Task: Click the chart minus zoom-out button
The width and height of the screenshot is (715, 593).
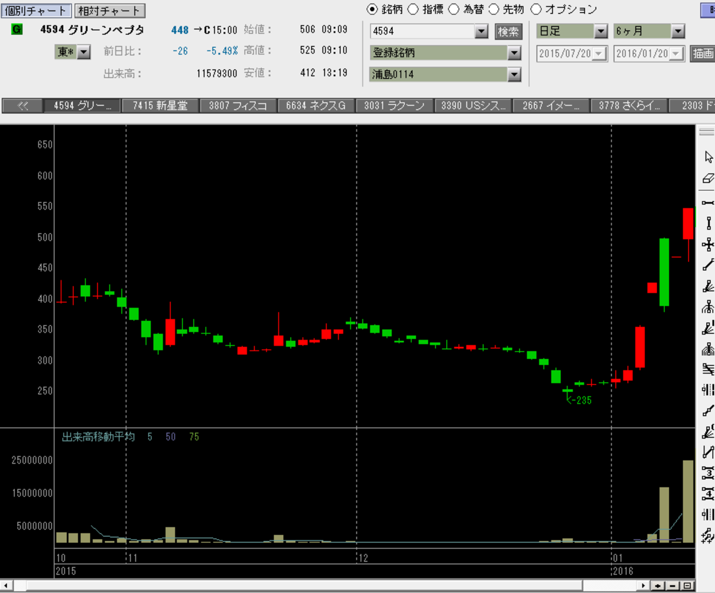Action: click(x=672, y=586)
